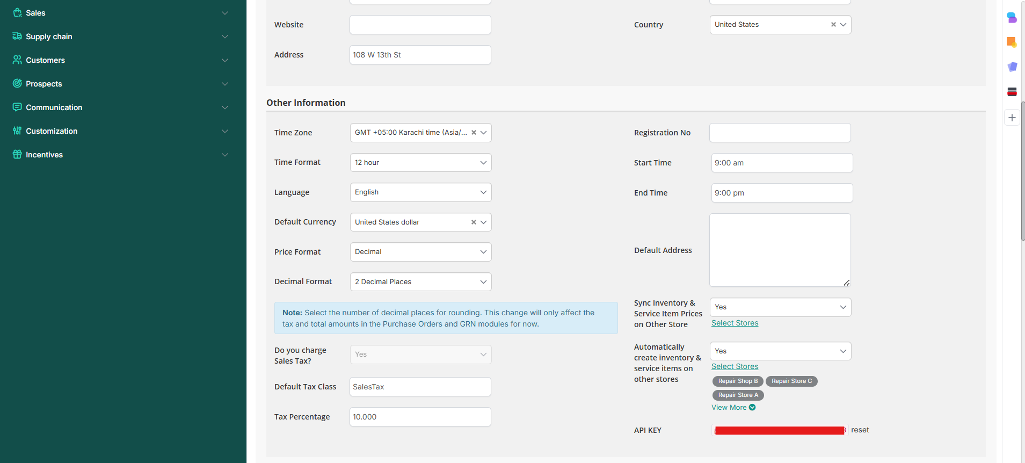Expand View More stores list

733,408
